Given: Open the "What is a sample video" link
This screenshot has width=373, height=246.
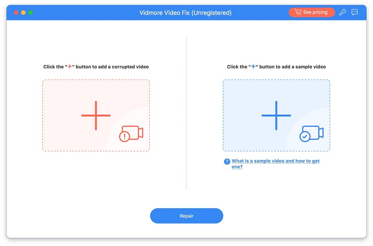Looking at the screenshot, I should click(x=276, y=164).
